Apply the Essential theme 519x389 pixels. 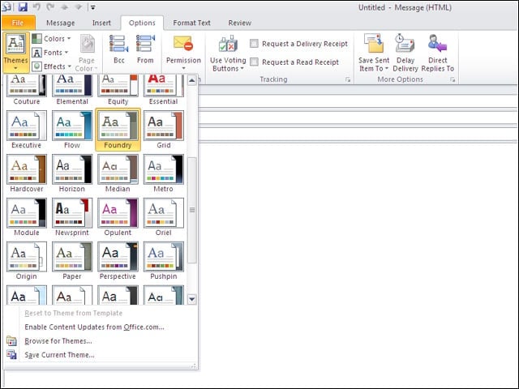point(163,90)
